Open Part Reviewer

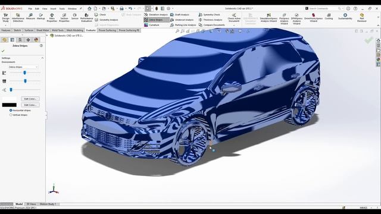click(x=362, y=18)
